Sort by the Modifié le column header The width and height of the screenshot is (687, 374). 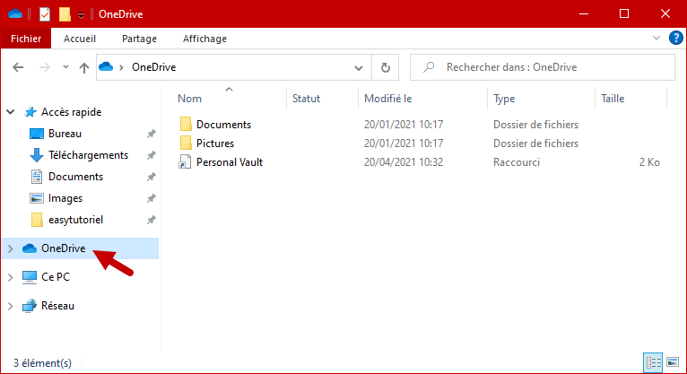coord(387,99)
